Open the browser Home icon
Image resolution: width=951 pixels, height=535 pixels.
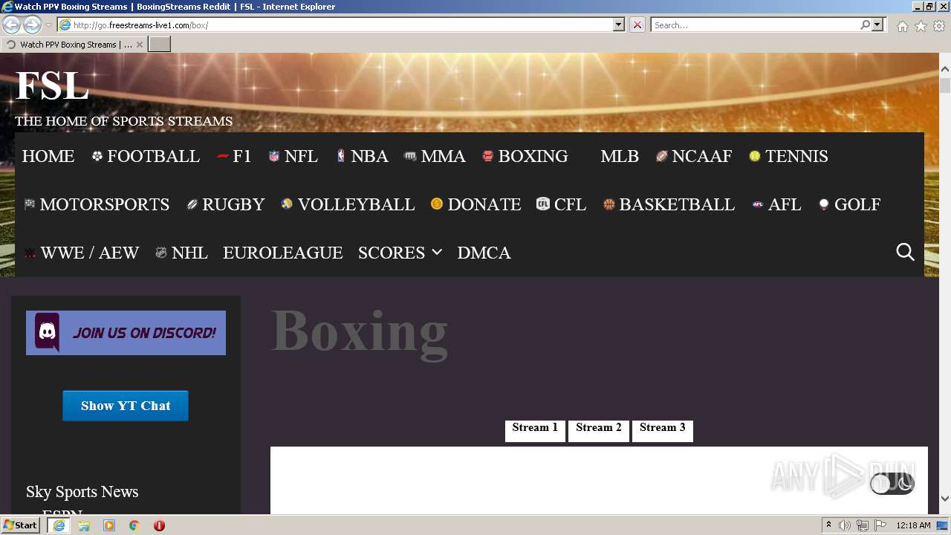pos(902,26)
